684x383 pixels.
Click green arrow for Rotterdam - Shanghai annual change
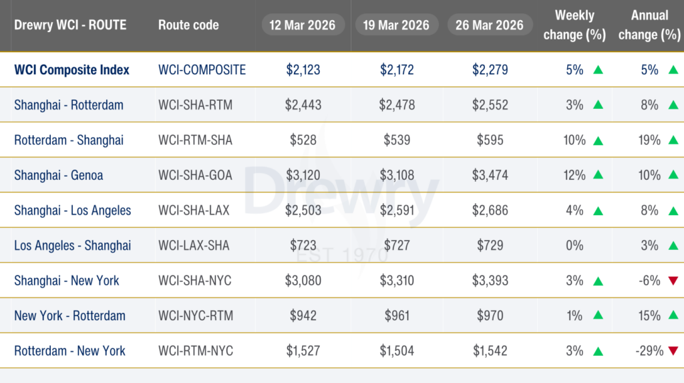[673, 140]
